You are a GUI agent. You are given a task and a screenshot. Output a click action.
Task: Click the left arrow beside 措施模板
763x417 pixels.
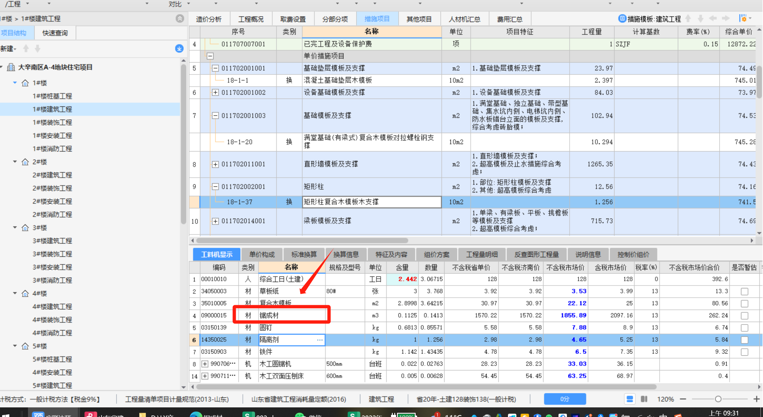click(x=713, y=19)
